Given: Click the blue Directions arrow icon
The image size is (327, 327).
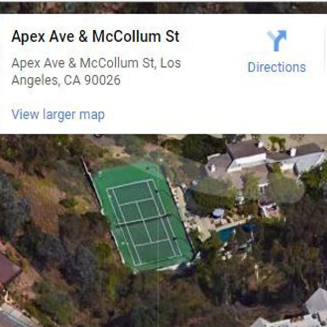Looking at the screenshot, I should coord(277,41).
